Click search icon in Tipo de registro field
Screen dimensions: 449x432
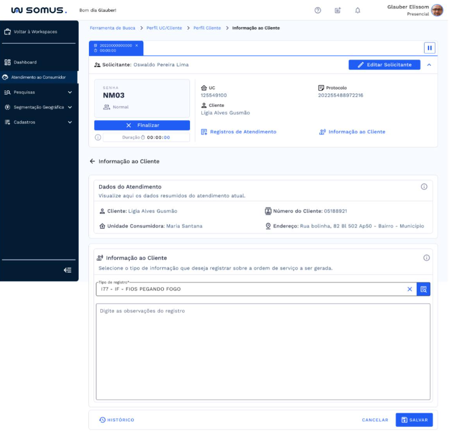(423, 289)
